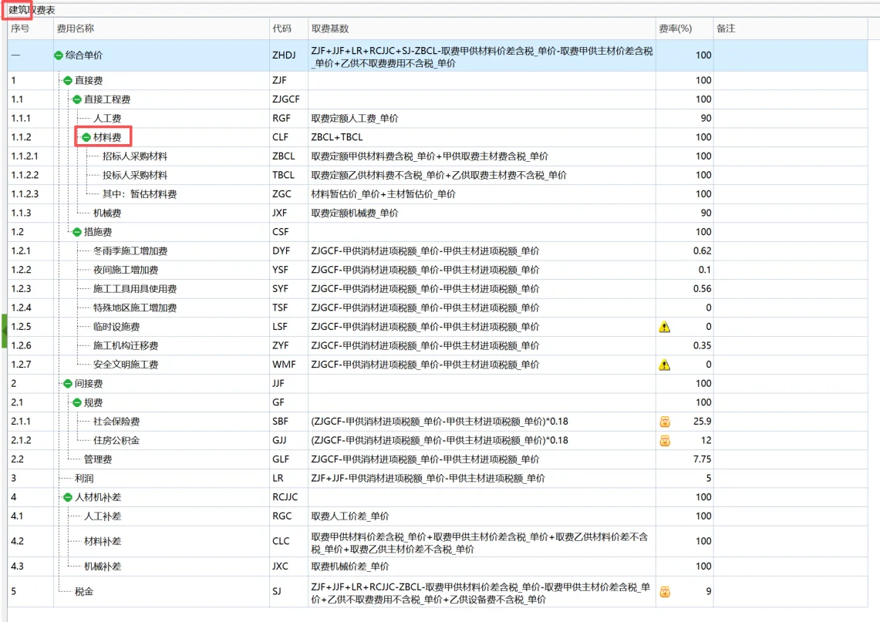Screen dimensions: 880x622
Task: Select the 建筑取费表 title tab
Action: (x=32, y=10)
